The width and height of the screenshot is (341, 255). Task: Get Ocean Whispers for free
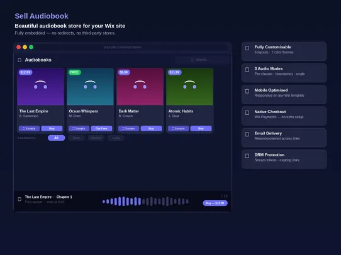point(101,129)
